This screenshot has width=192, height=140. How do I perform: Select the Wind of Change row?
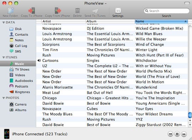(112, 44)
